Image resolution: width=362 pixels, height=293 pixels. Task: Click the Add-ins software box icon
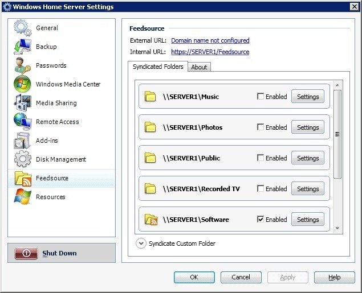(22, 141)
